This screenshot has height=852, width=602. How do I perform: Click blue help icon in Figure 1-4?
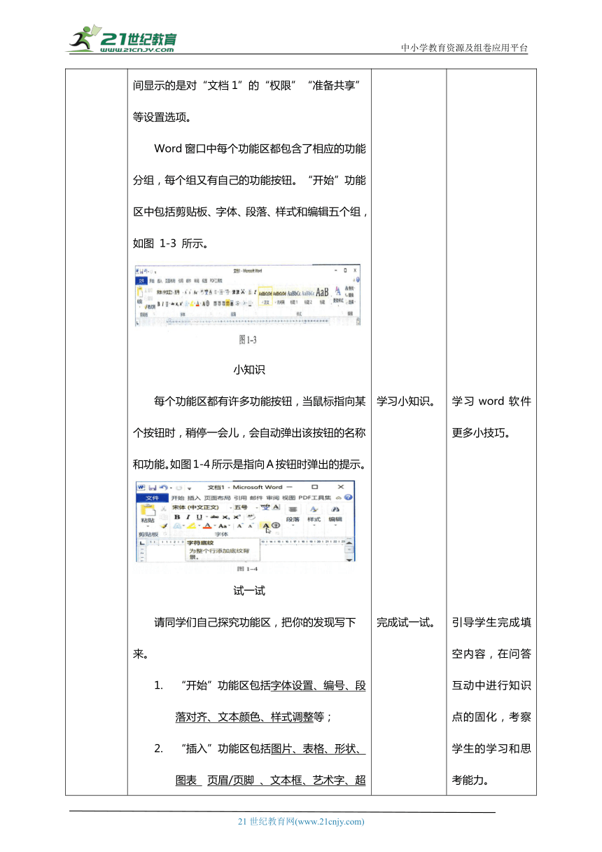point(348,497)
